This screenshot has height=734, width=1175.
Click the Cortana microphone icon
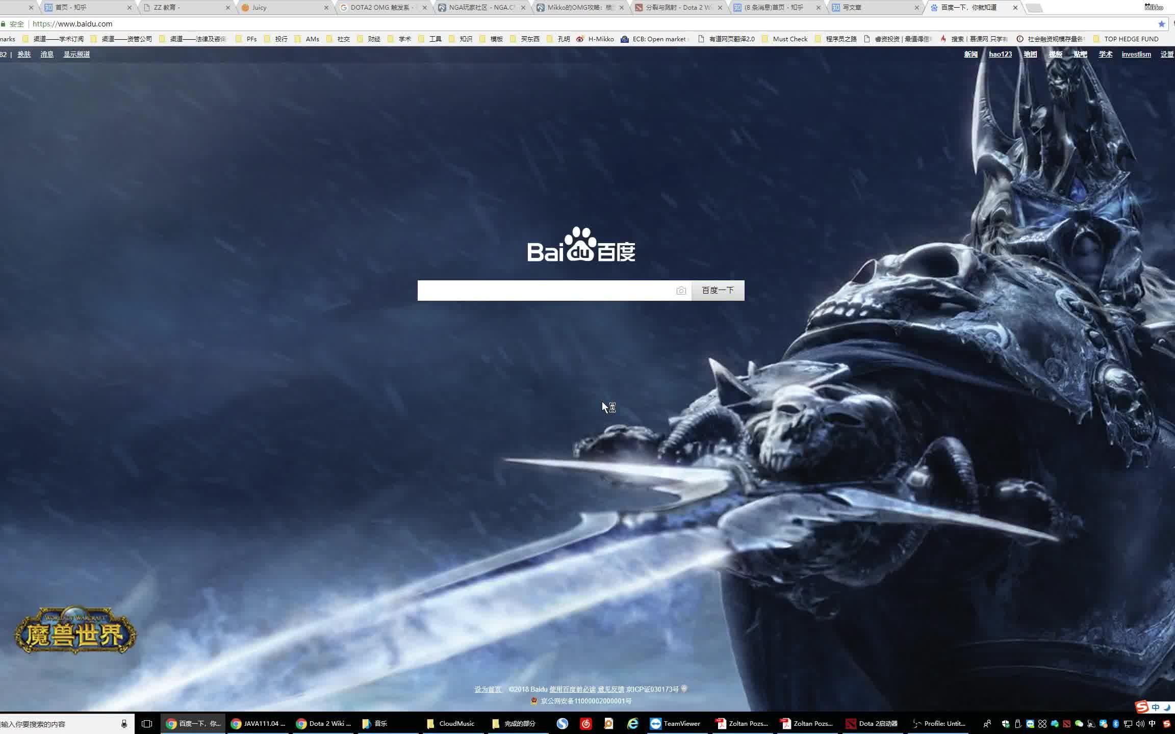[x=124, y=724]
